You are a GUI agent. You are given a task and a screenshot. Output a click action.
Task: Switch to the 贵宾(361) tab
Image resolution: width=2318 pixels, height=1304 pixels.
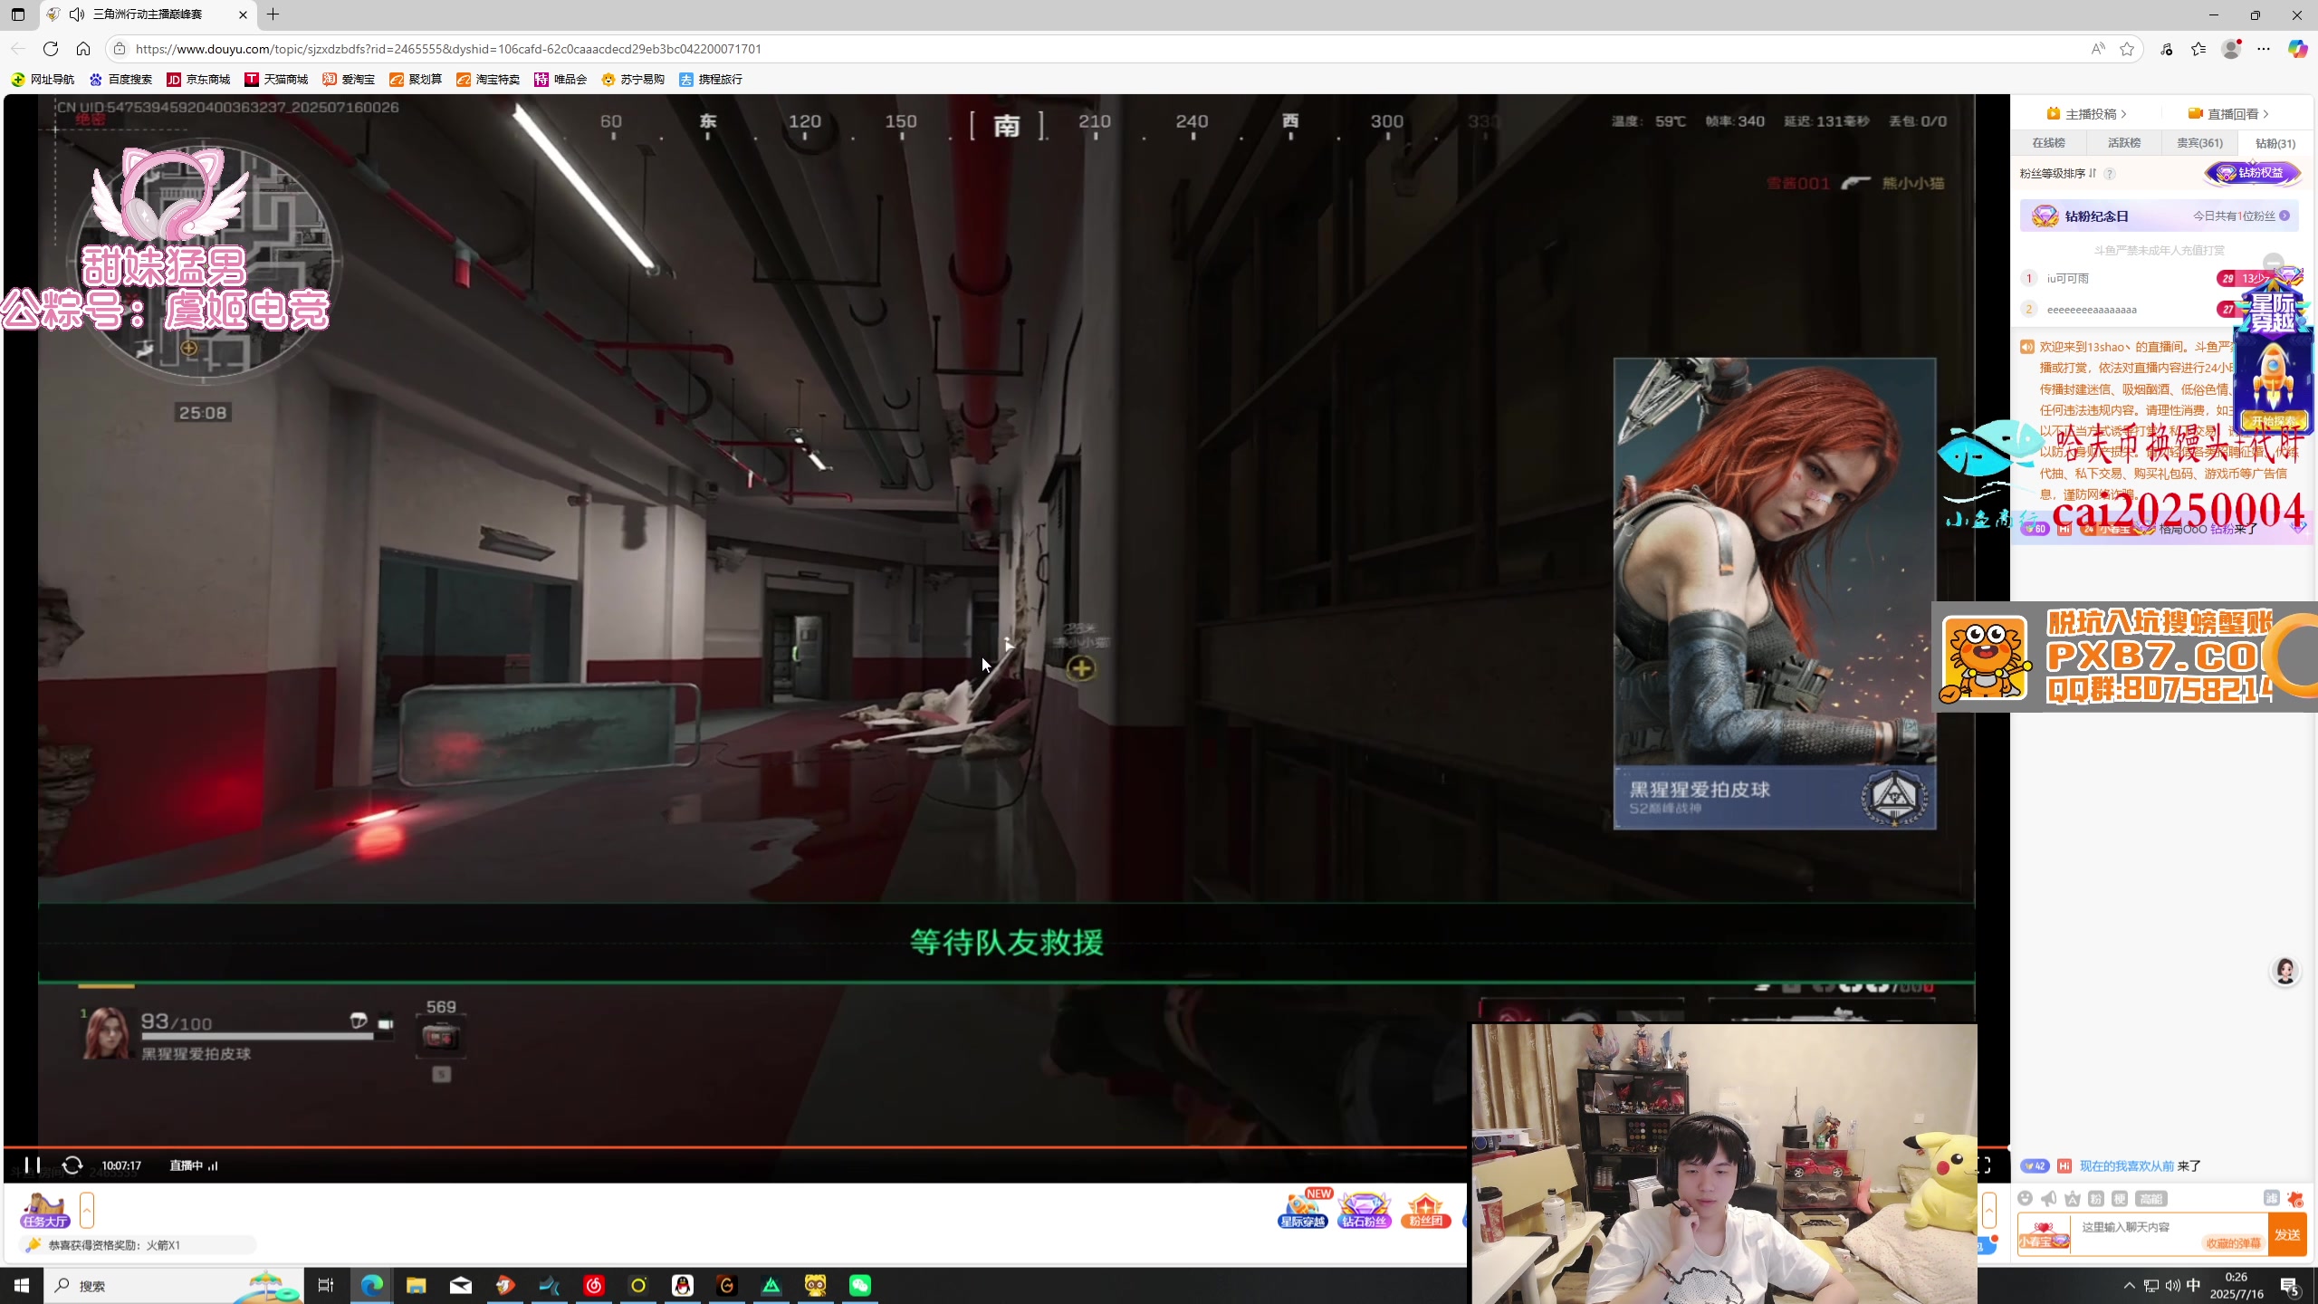click(2199, 143)
